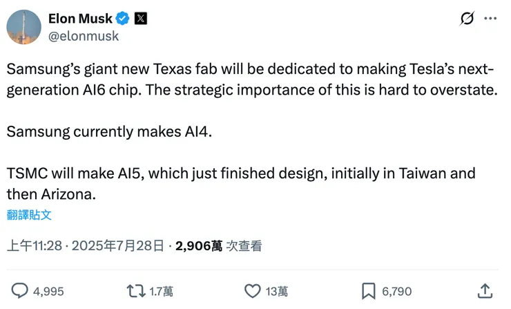Open the @elonmusk handle link

pos(84,36)
